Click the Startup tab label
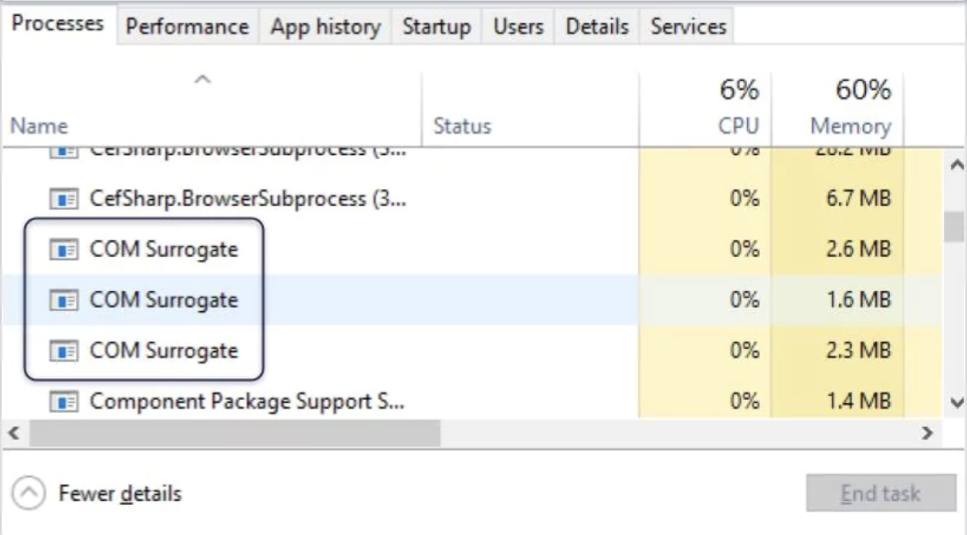The width and height of the screenshot is (967, 535). point(439,27)
